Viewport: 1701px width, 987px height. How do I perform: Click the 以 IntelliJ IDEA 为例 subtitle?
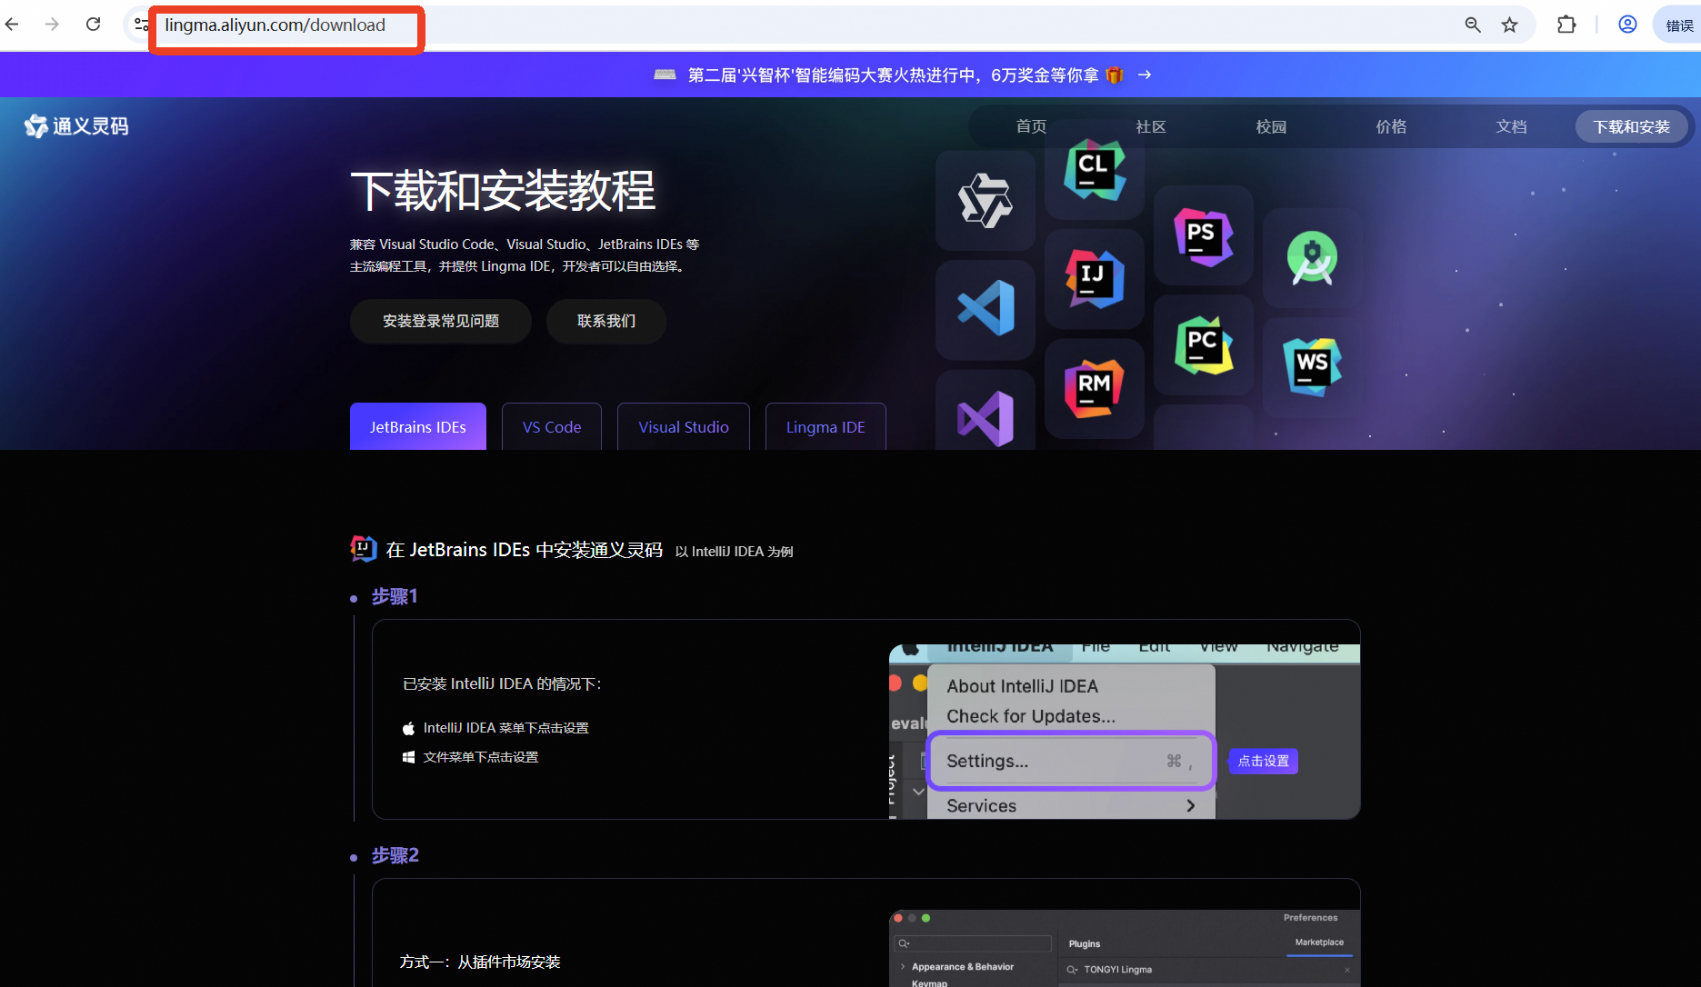coord(735,552)
